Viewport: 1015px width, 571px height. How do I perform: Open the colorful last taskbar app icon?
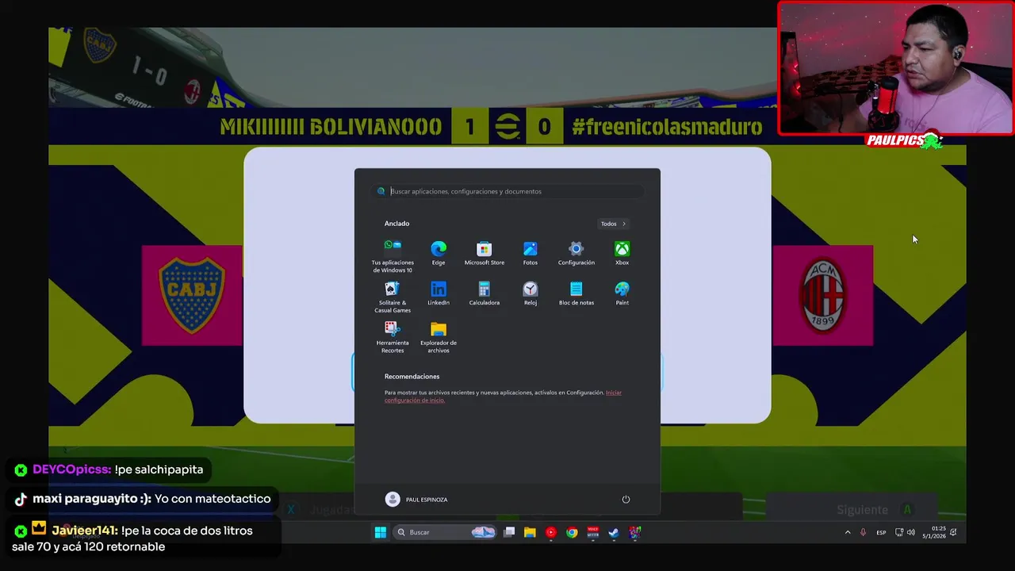(634, 532)
